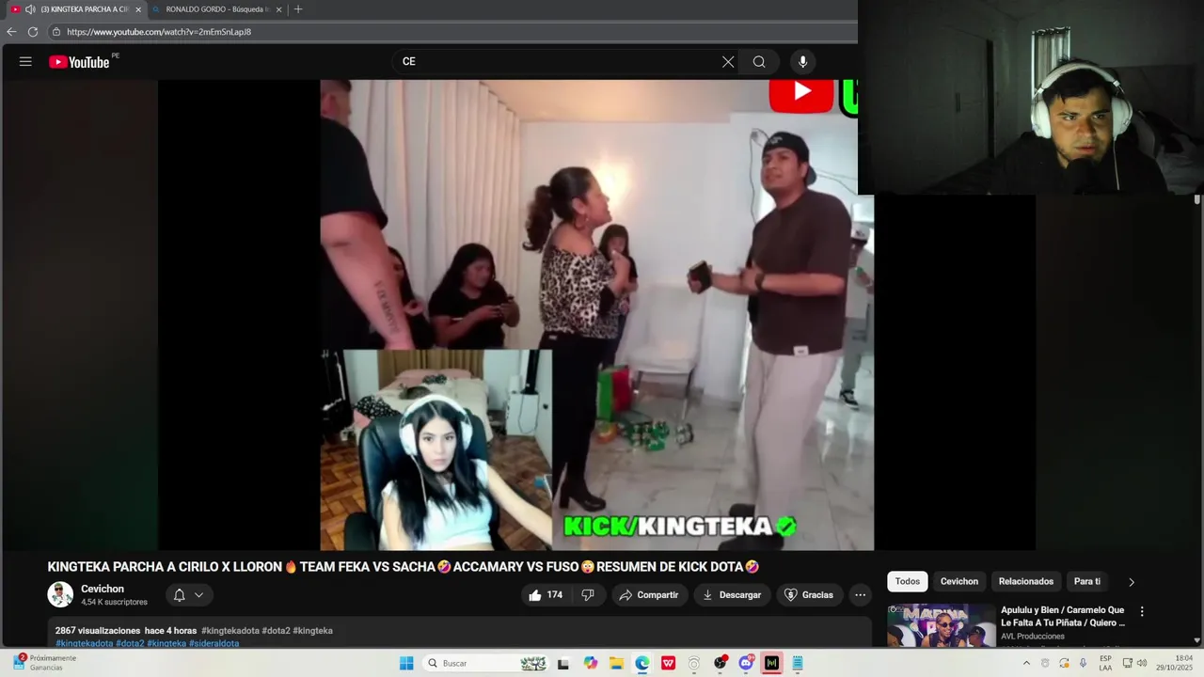Open WPS Office from taskbar
This screenshot has width=1204, height=677.
tap(668, 663)
